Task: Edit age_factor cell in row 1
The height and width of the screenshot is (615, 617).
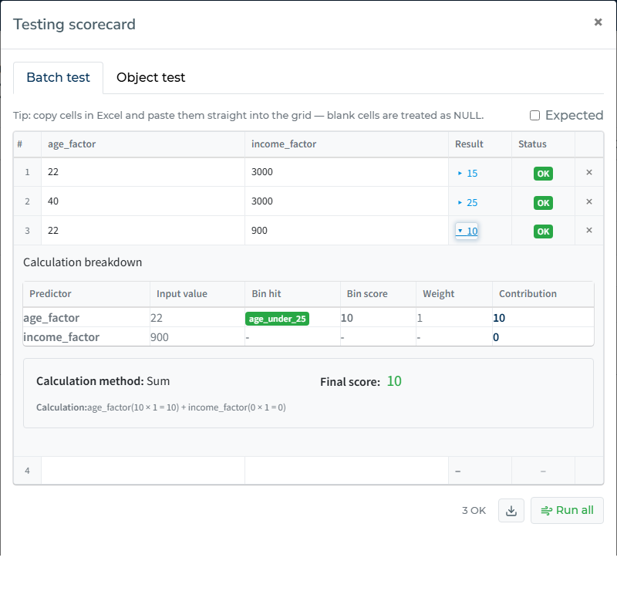Action: point(143,172)
